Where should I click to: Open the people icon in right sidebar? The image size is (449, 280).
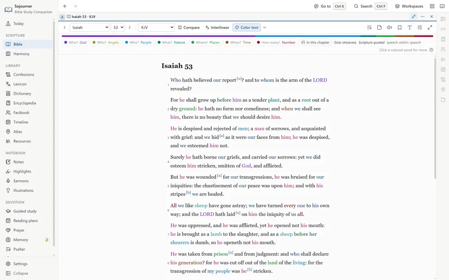click(443, 49)
